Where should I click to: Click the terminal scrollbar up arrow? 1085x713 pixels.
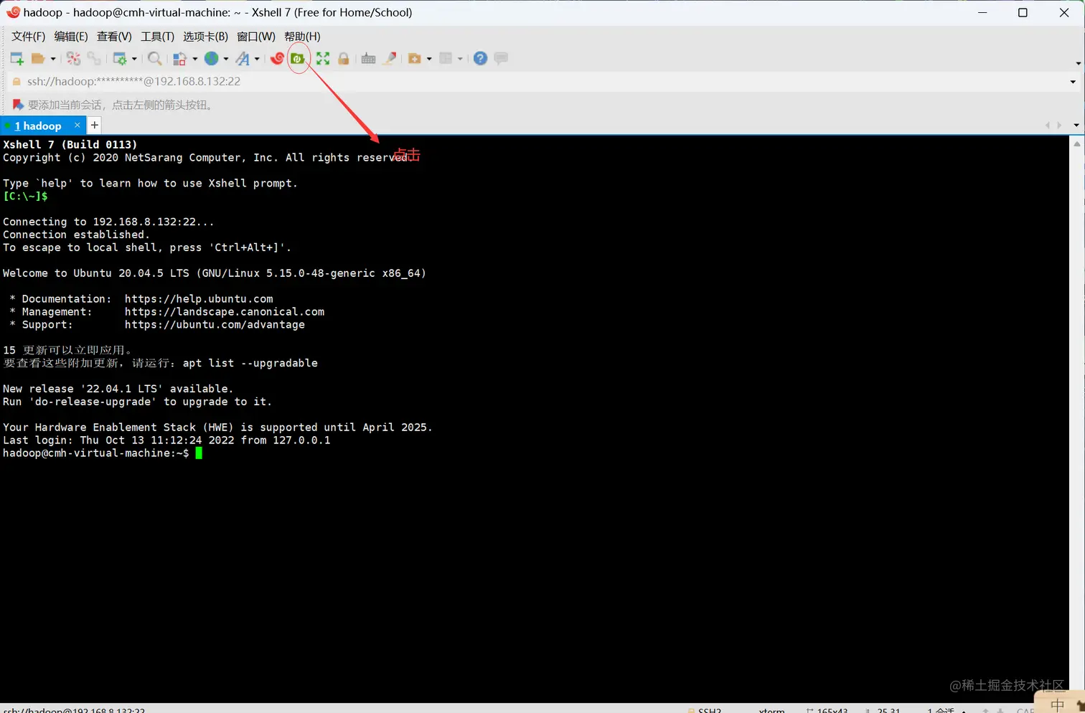click(x=1076, y=144)
